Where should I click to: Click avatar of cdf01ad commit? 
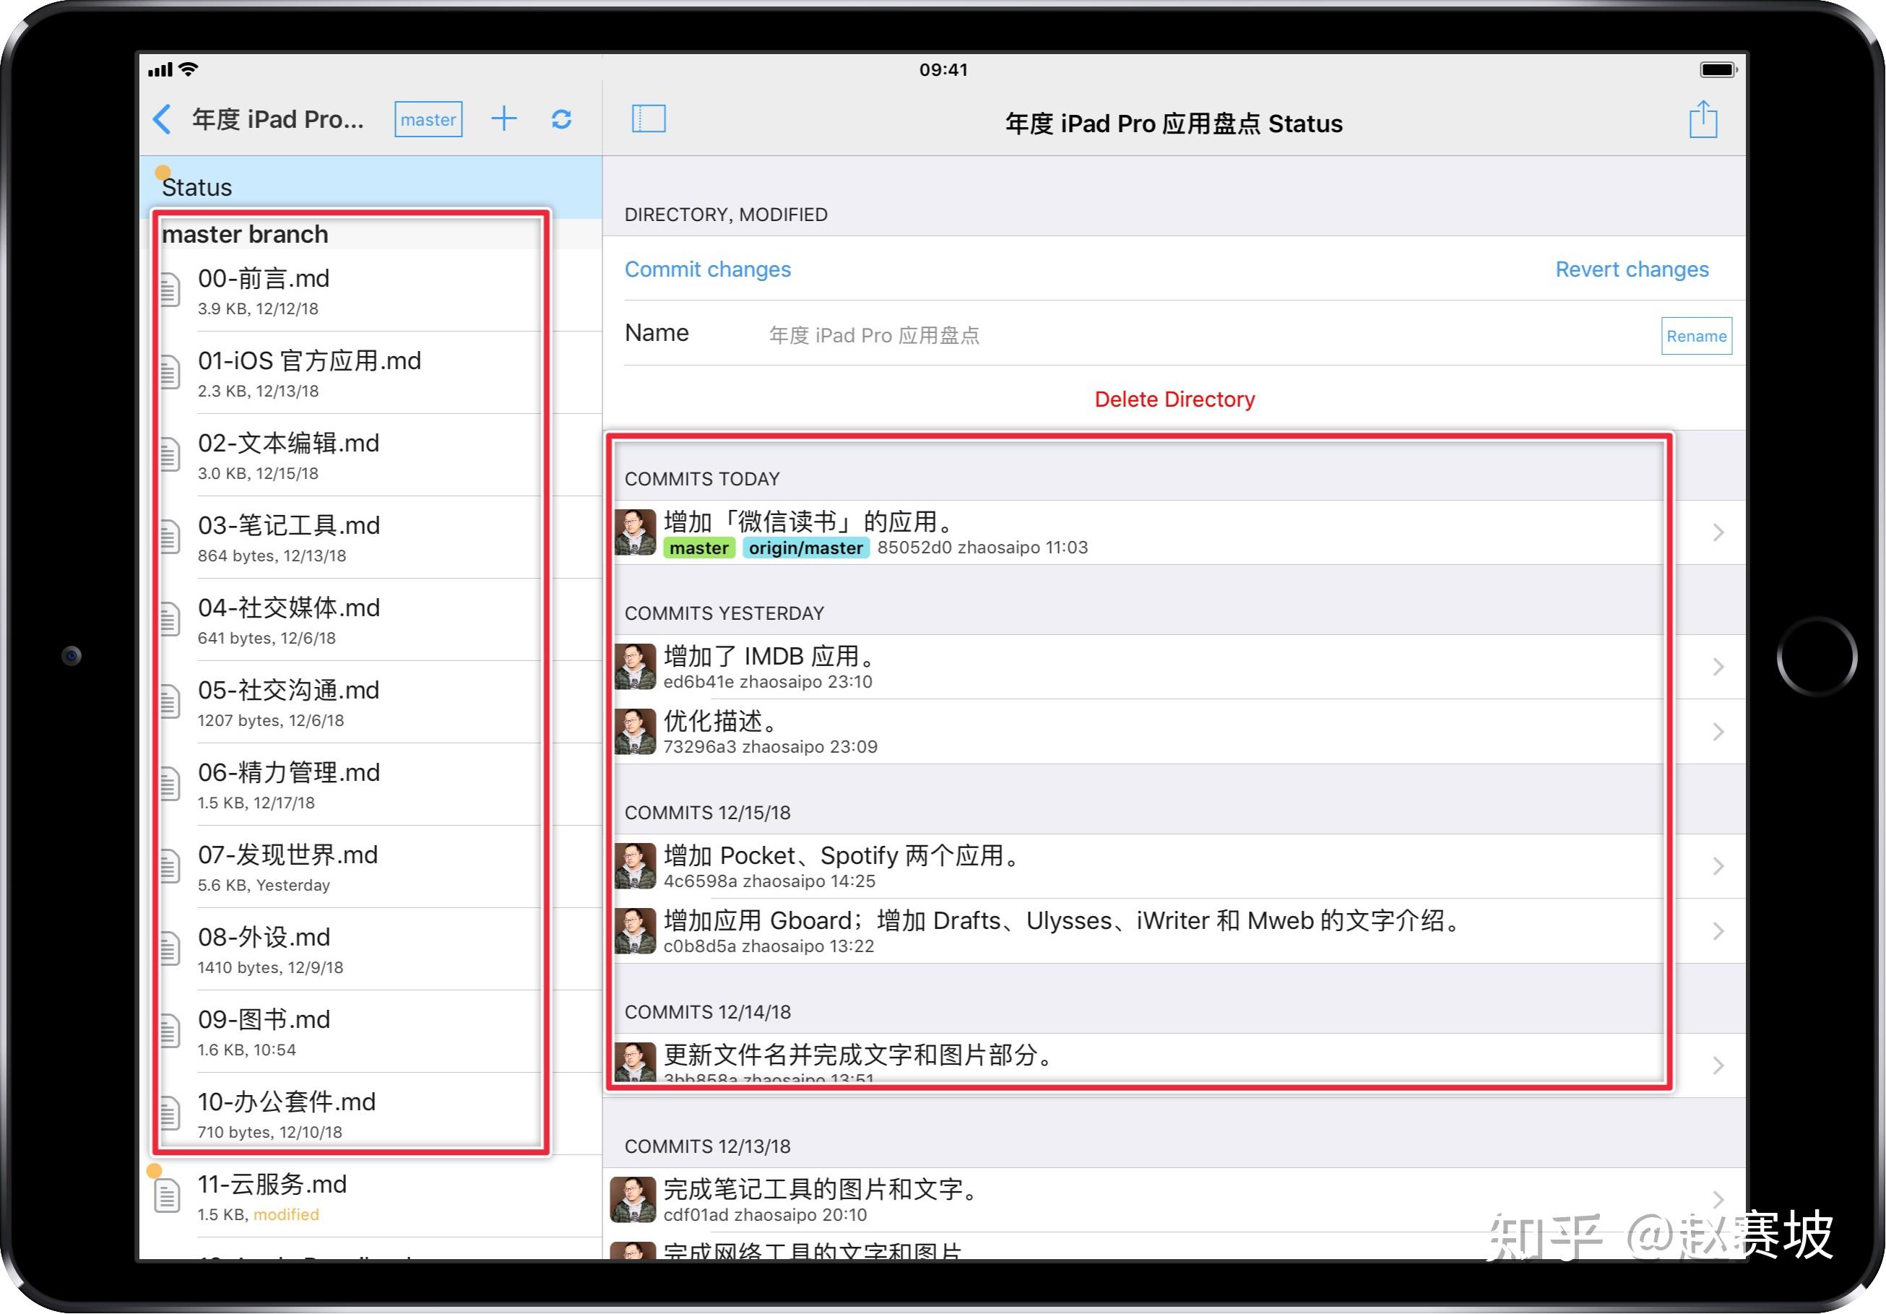[x=633, y=1200]
